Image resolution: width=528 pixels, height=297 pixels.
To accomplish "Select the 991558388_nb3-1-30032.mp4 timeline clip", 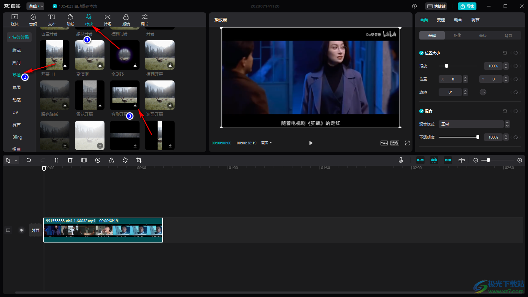I will [x=103, y=230].
